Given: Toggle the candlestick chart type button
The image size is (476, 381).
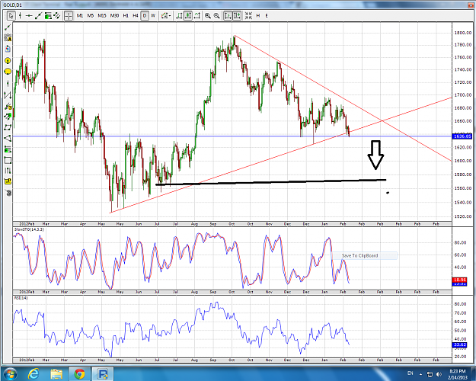Looking at the screenshot, I should 188,15.
